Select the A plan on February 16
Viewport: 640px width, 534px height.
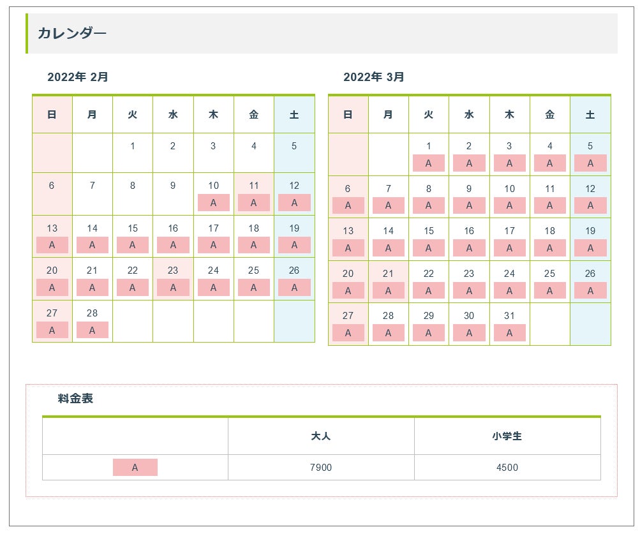[173, 245]
